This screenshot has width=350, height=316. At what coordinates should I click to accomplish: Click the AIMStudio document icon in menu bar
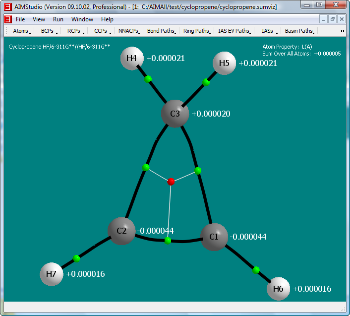[8, 19]
